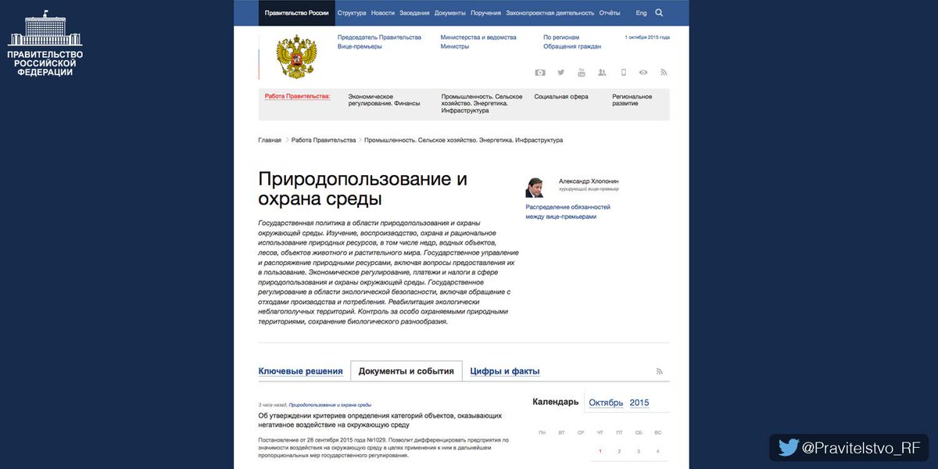Select the Социальная сфера section
This screenshot has width=938, height=469.
tap(561, 96)
